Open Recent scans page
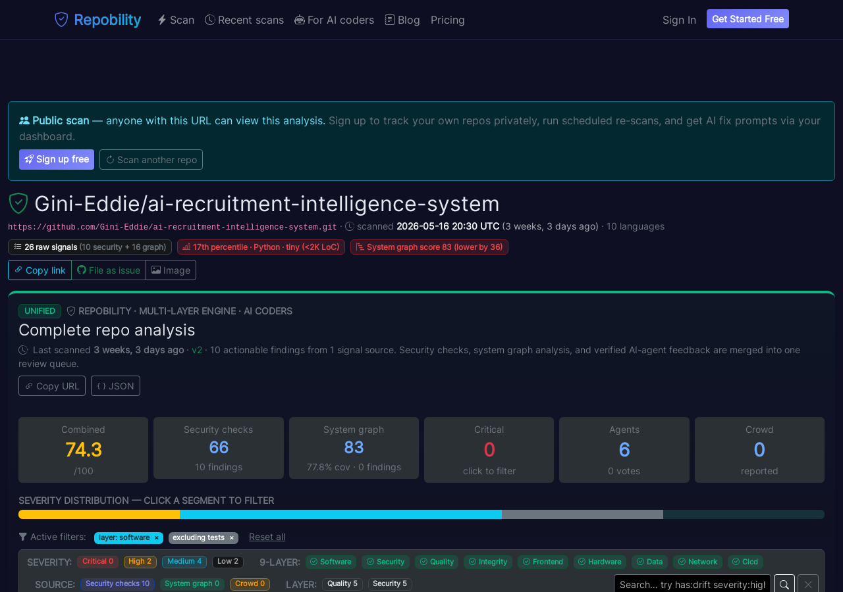Image resolution: width=843 pixels, height=592 pixels. [x=244, y=20]
